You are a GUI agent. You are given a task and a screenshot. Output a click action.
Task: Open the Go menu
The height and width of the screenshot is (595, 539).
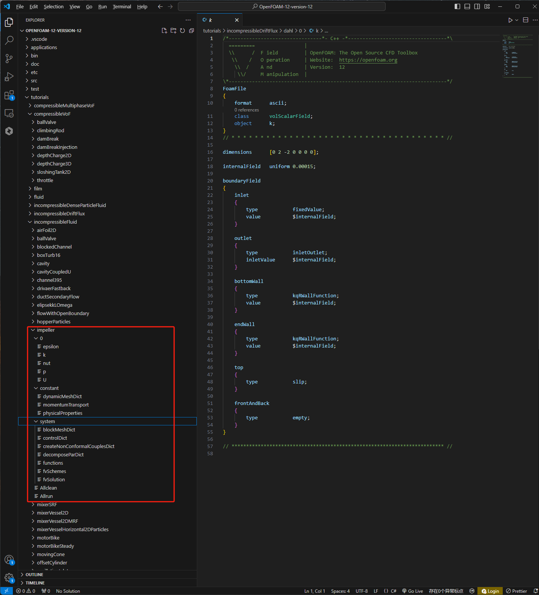click(89, 6)
